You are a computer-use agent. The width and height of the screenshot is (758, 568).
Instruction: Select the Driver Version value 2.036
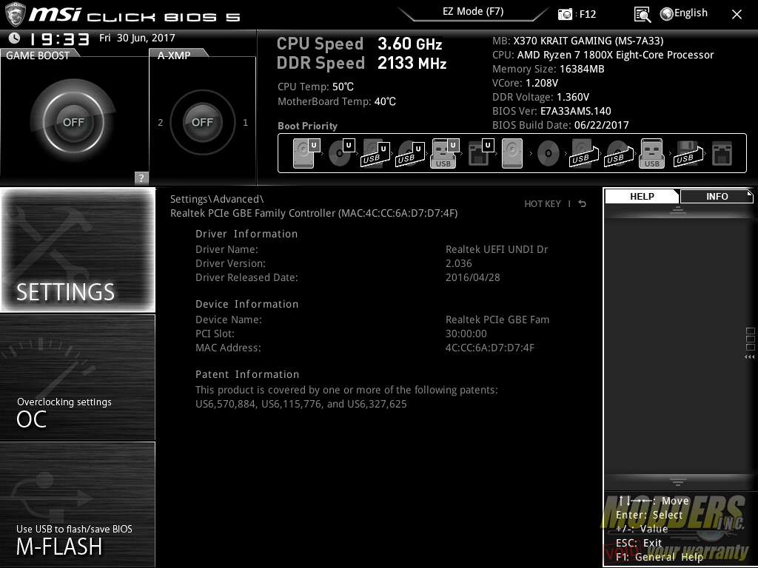tap(459, 263)
